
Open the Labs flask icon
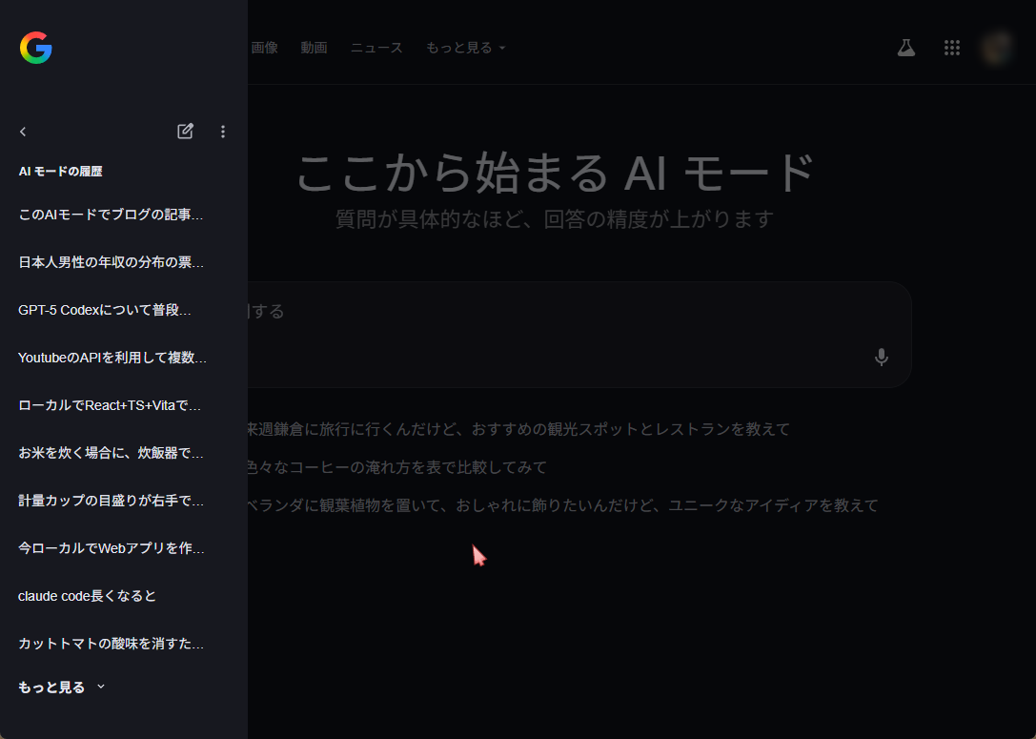[905, 48]
